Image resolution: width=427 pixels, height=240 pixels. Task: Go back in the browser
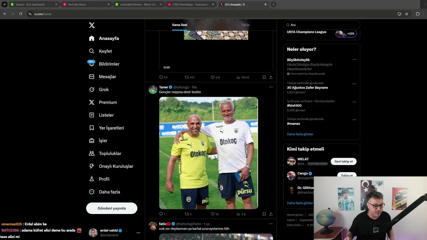pos(5,14)
